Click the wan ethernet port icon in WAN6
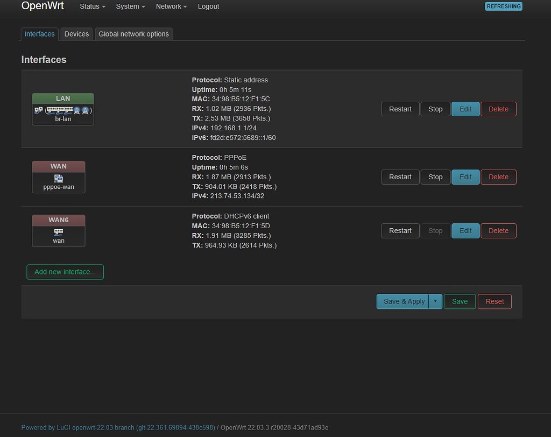This screenshot has width=551, height=437. [58, 232]
